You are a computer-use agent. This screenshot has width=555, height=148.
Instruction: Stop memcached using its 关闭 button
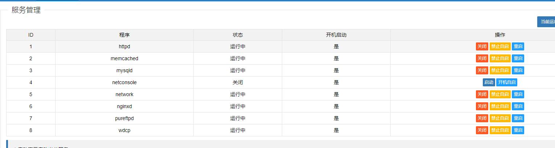click(482, 58)
